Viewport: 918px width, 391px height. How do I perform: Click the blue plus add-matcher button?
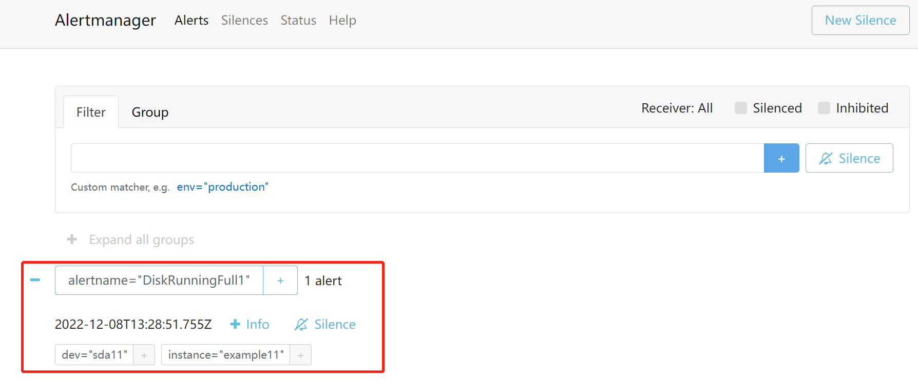(781, 158)
